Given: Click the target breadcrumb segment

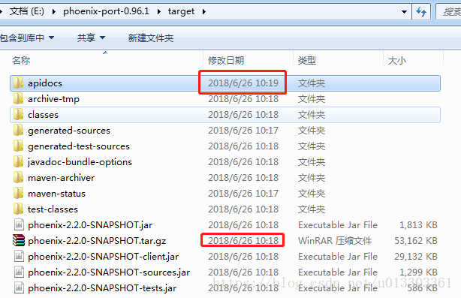Looking at the screenshot, I should coord(181,11).
